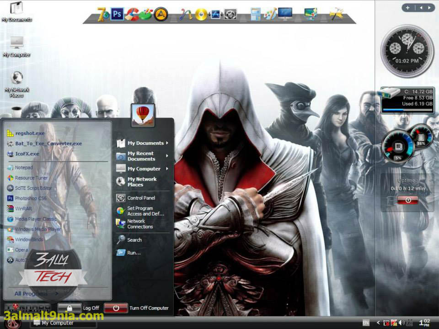This screenshot has height=329, width=439.
Task: Launch Bat_To_Exe_Converter.exe
Action: pos(58,143)
